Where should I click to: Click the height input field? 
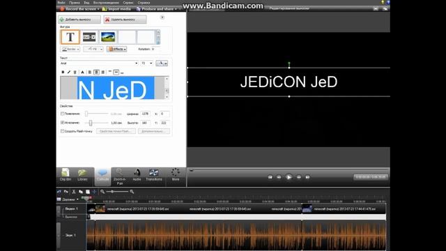(x=146, y=123)
